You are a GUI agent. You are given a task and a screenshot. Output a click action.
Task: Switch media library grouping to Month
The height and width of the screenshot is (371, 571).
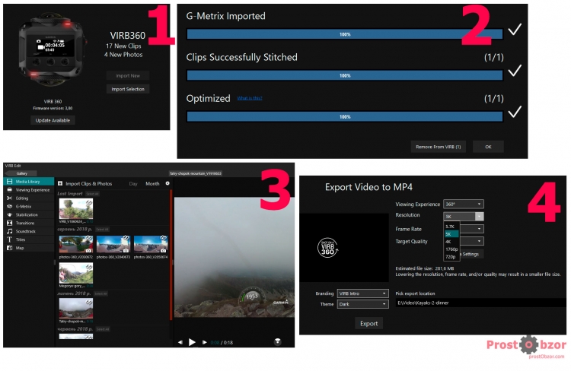point(152,184)
